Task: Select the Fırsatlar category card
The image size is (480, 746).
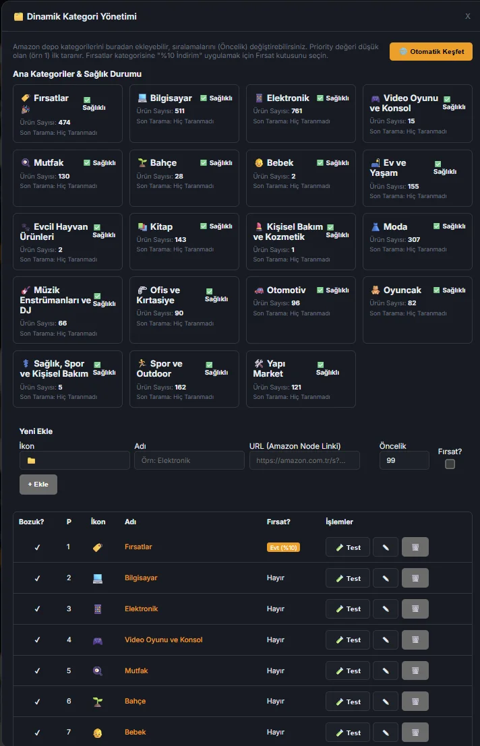Action: coord(67,114)
